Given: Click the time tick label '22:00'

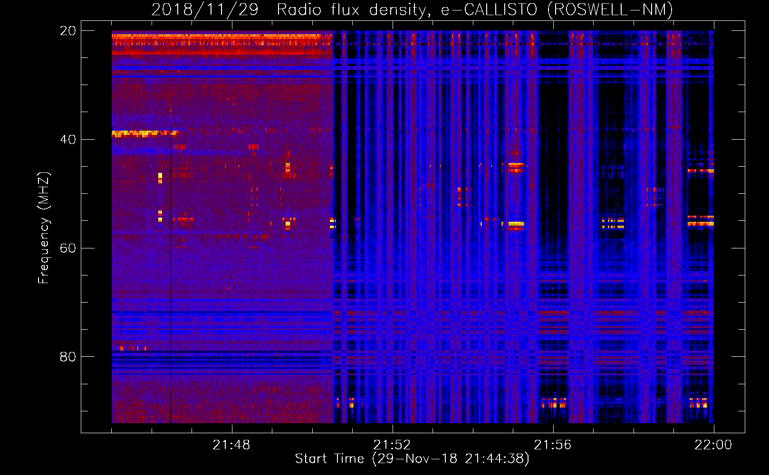Looking at the screenshot, I should (713, 445).
